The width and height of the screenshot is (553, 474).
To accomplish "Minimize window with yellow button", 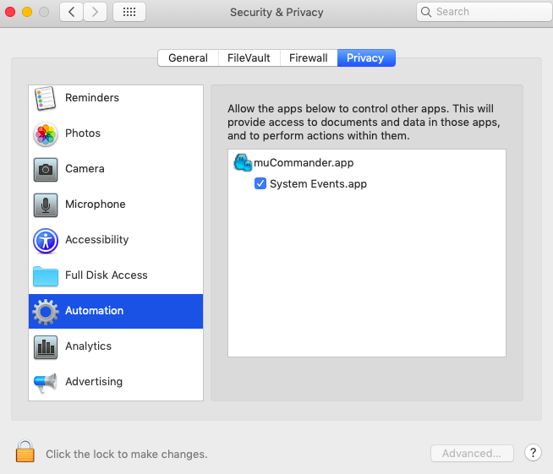I will pos(27,12).
